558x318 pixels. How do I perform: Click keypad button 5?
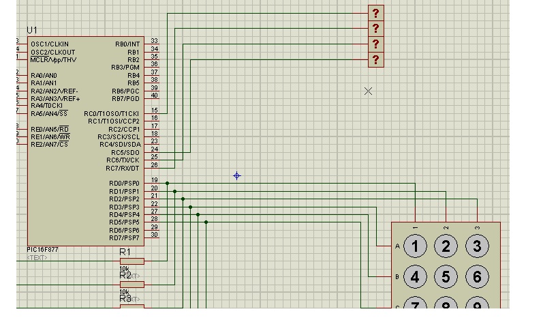(x=446, y=276)
